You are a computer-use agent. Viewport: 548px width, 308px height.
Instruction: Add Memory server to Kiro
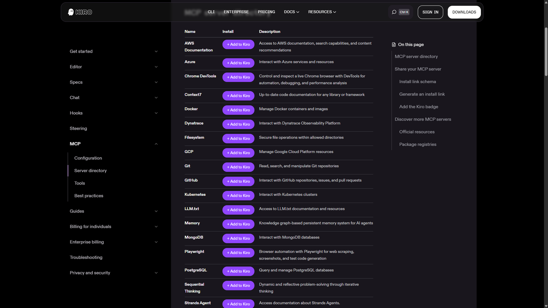(x=238, y=224)
